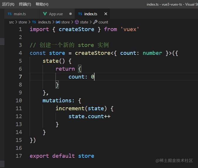Click the unsaved dot on App.vue tab
This screenshot has height=168, width=198.
[71, 14]
